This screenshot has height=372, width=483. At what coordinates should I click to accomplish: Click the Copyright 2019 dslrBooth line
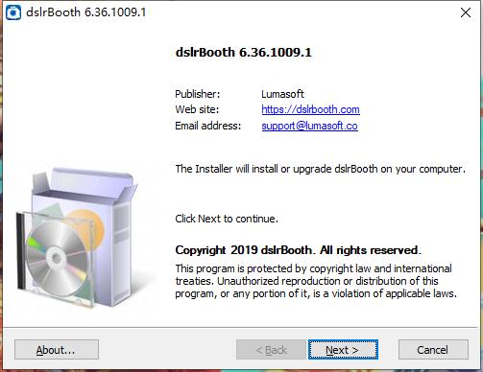tap(298, 250)
